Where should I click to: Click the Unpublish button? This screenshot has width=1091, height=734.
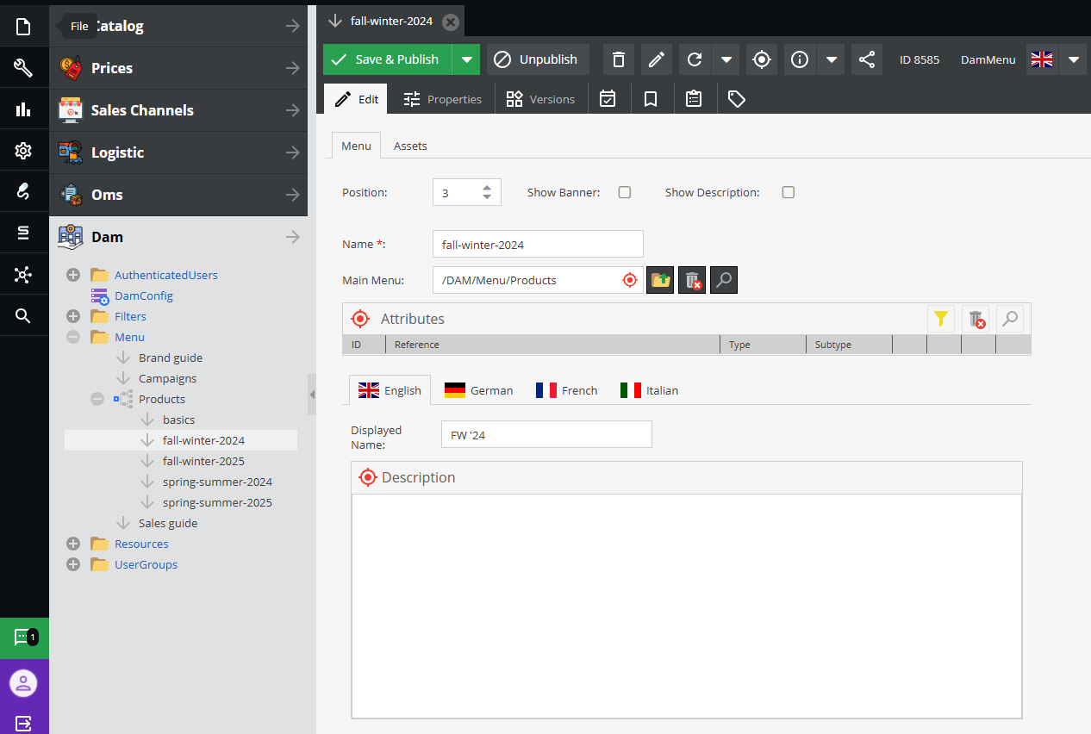(x=538, y=59)
